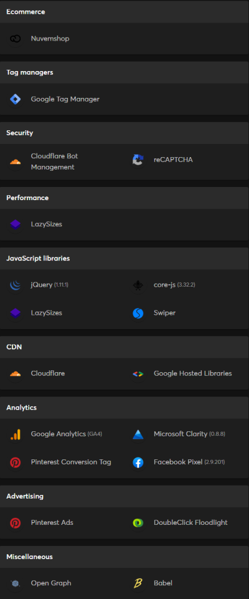Click the DoubleClick Floodlight icon
The image size is (249, 599).
[138, 523]
